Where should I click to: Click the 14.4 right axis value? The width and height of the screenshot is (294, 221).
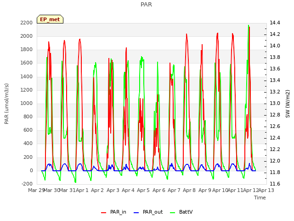pyautogui.click(x=275, y=23)
